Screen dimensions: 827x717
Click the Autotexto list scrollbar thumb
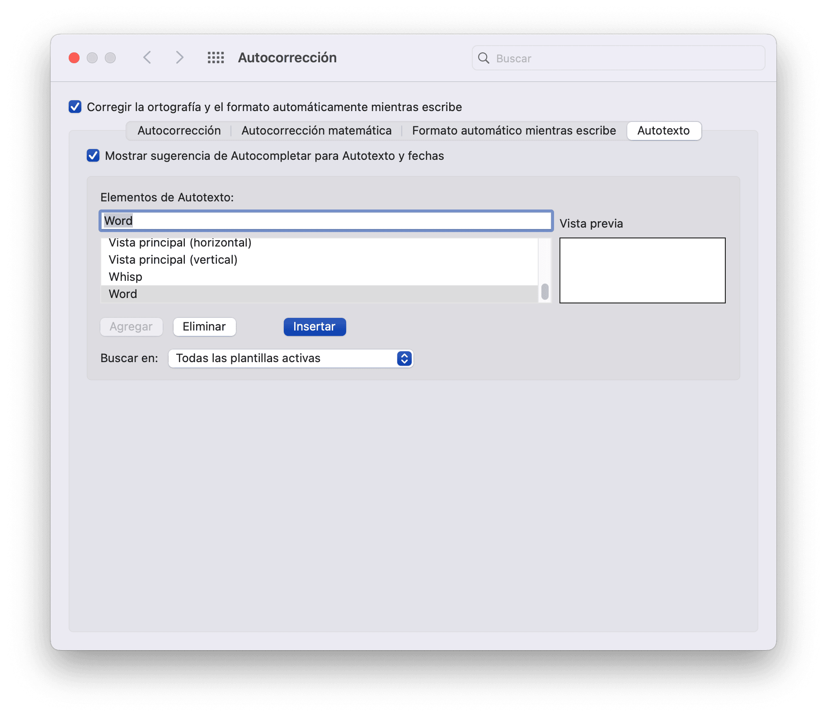(x=545, y=292)
